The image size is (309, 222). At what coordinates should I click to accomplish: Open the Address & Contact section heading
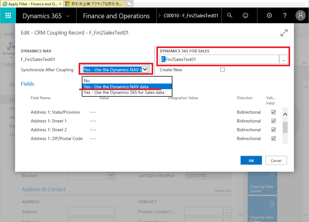pos(43,189)
